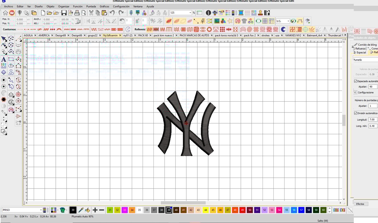This screenshot has width=378, height=223.
Task: Click the Paste clipboard icon
Action: tap(104, 13)
